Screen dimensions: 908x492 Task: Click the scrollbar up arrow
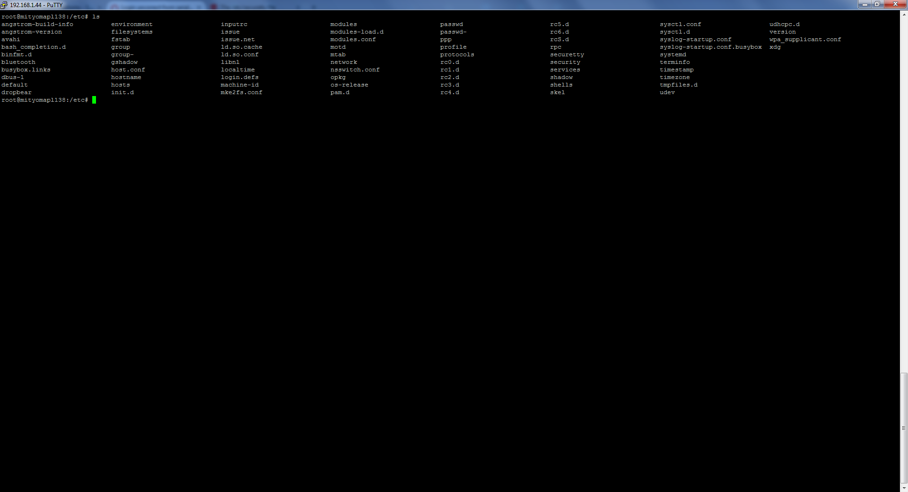tap(904, 14)
